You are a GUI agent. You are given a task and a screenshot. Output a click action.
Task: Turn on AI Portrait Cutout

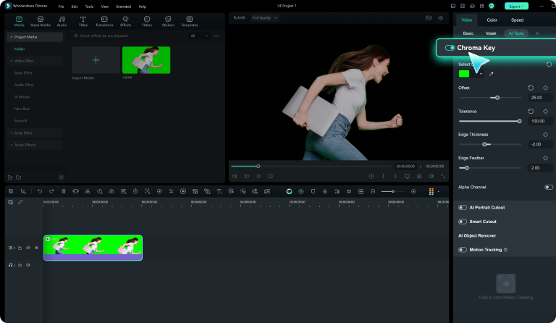pyautogui.click(x=463, y=207)
